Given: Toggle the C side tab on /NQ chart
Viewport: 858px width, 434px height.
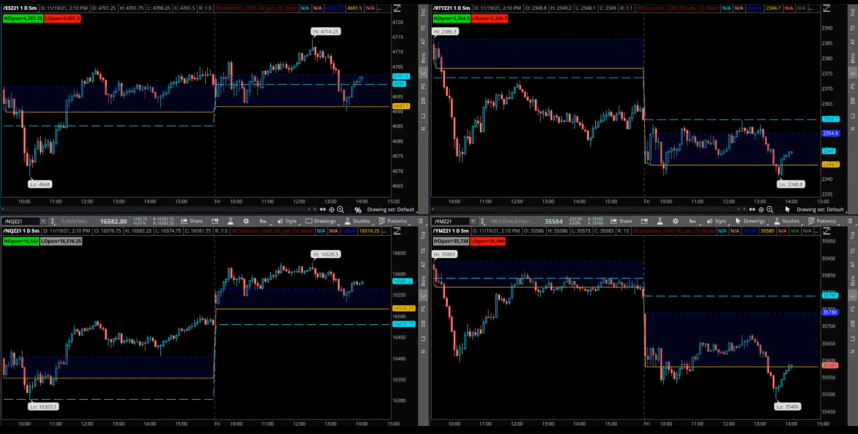Looking at the screenshot, I should tap(423, 296).
